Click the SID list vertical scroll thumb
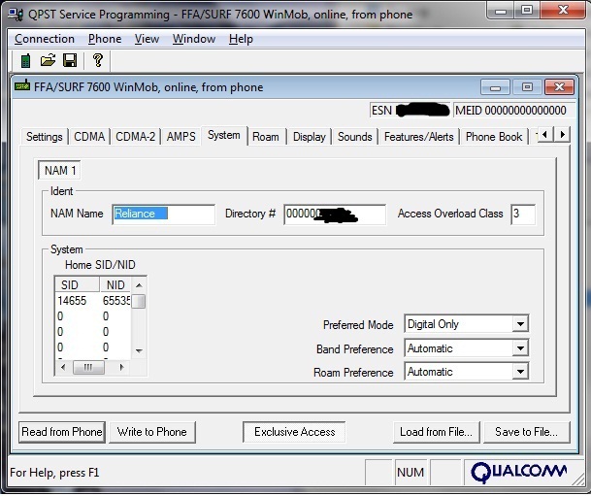The image size is (591, 496). tap(139, 301)
